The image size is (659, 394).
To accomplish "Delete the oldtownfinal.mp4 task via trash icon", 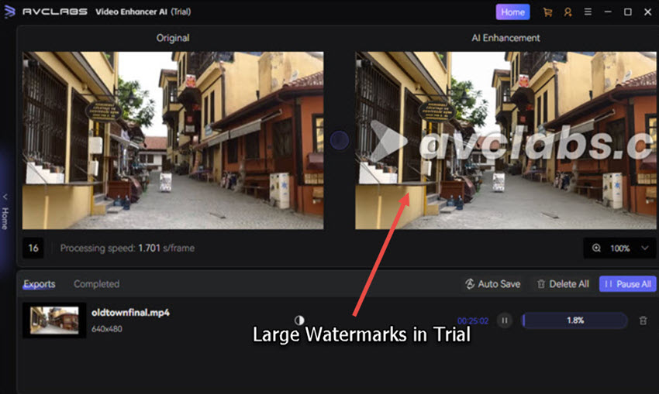I will click(643, 320).
